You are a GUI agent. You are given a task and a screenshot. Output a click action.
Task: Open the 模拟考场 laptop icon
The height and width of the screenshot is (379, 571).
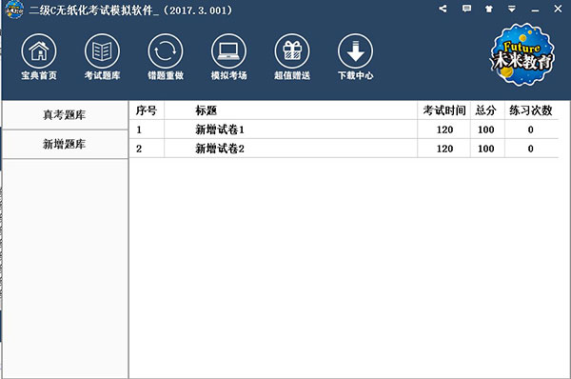click(x=228, y=51)
